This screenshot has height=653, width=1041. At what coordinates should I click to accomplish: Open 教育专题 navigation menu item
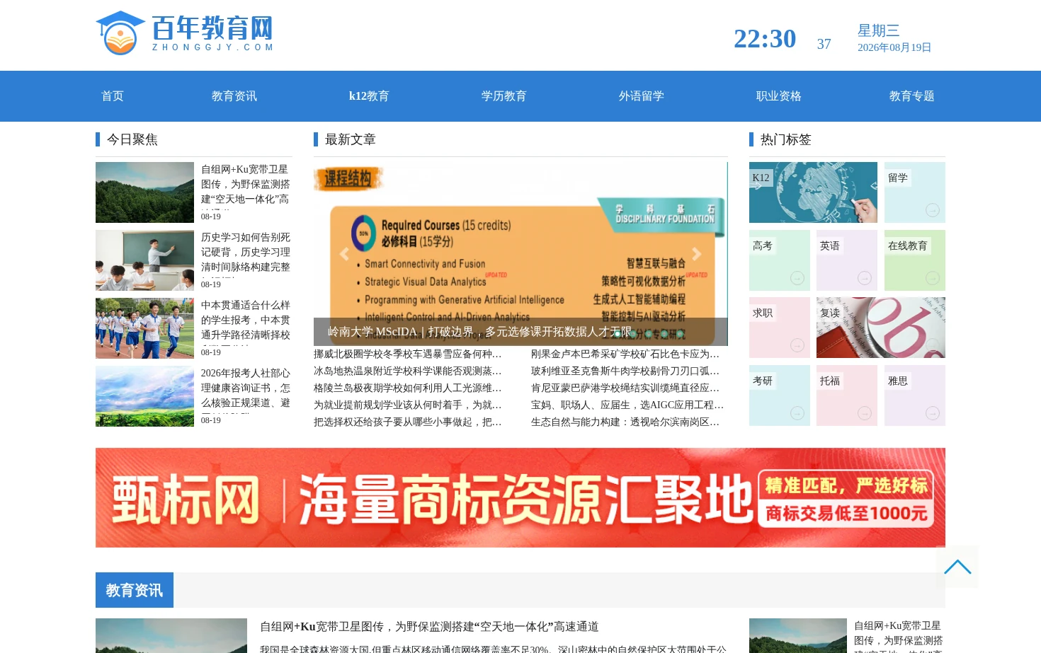pyautogui.click(x=912, y=96)
